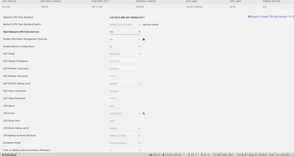Click the thermometer icon beside 32 °C
The width and height of the screenshot is (294, 156).
[202, 155]
